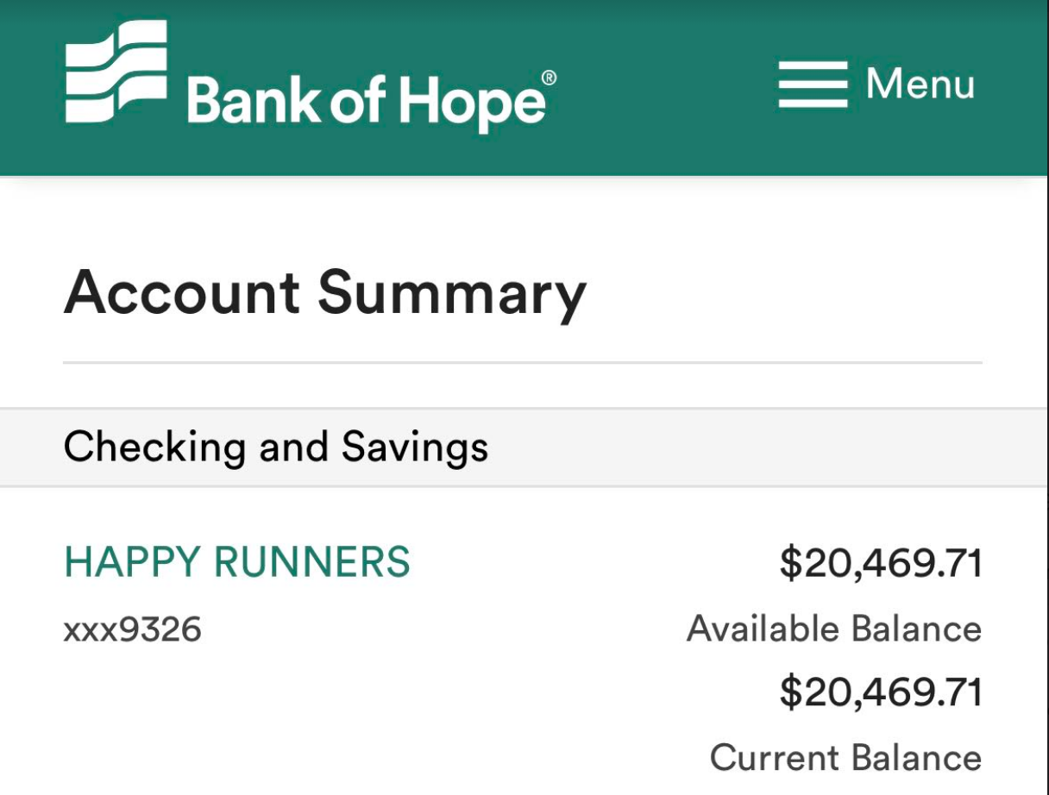This screenshot has height=795, width=1049.
Task: Click empty green header area between logo and Menu
Action: (x=664, y=86)
